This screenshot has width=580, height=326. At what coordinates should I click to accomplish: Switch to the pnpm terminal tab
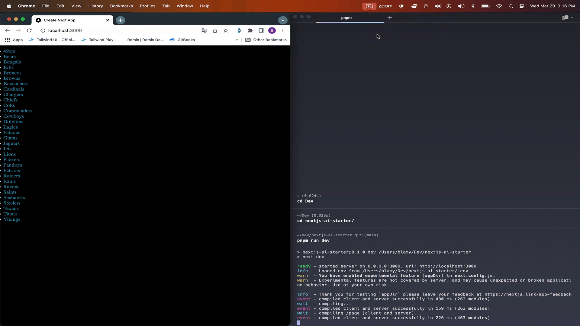346,18
